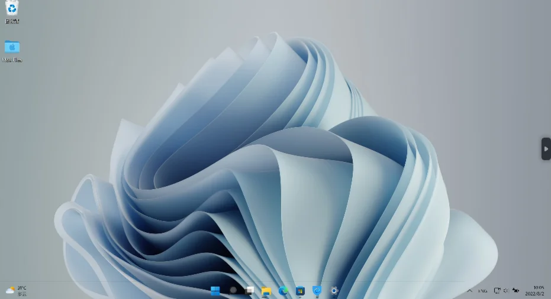551x299 pixels.
Task: Open volume speaker tray icon
Action: tap(506, 291)
